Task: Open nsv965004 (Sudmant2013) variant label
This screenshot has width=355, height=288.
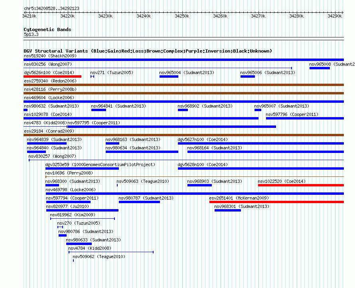Action: tap(187, 72)
